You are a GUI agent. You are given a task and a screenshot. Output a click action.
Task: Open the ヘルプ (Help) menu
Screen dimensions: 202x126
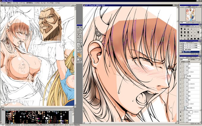click(x=57, y=3)
